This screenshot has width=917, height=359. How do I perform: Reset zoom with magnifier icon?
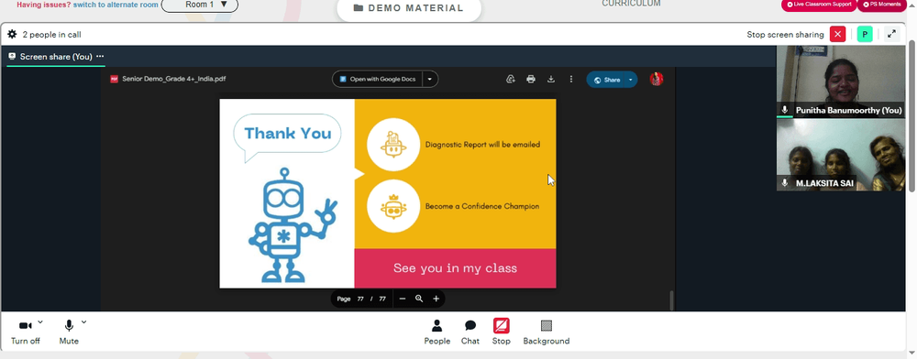pyautogui.click(x=419, y=299)
